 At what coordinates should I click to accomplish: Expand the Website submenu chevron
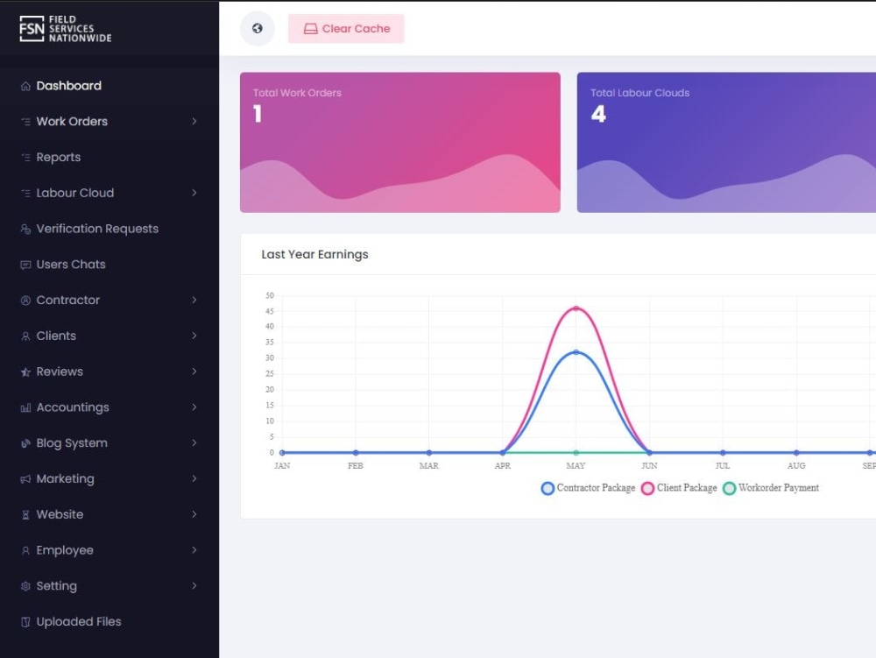click(194, 514)
